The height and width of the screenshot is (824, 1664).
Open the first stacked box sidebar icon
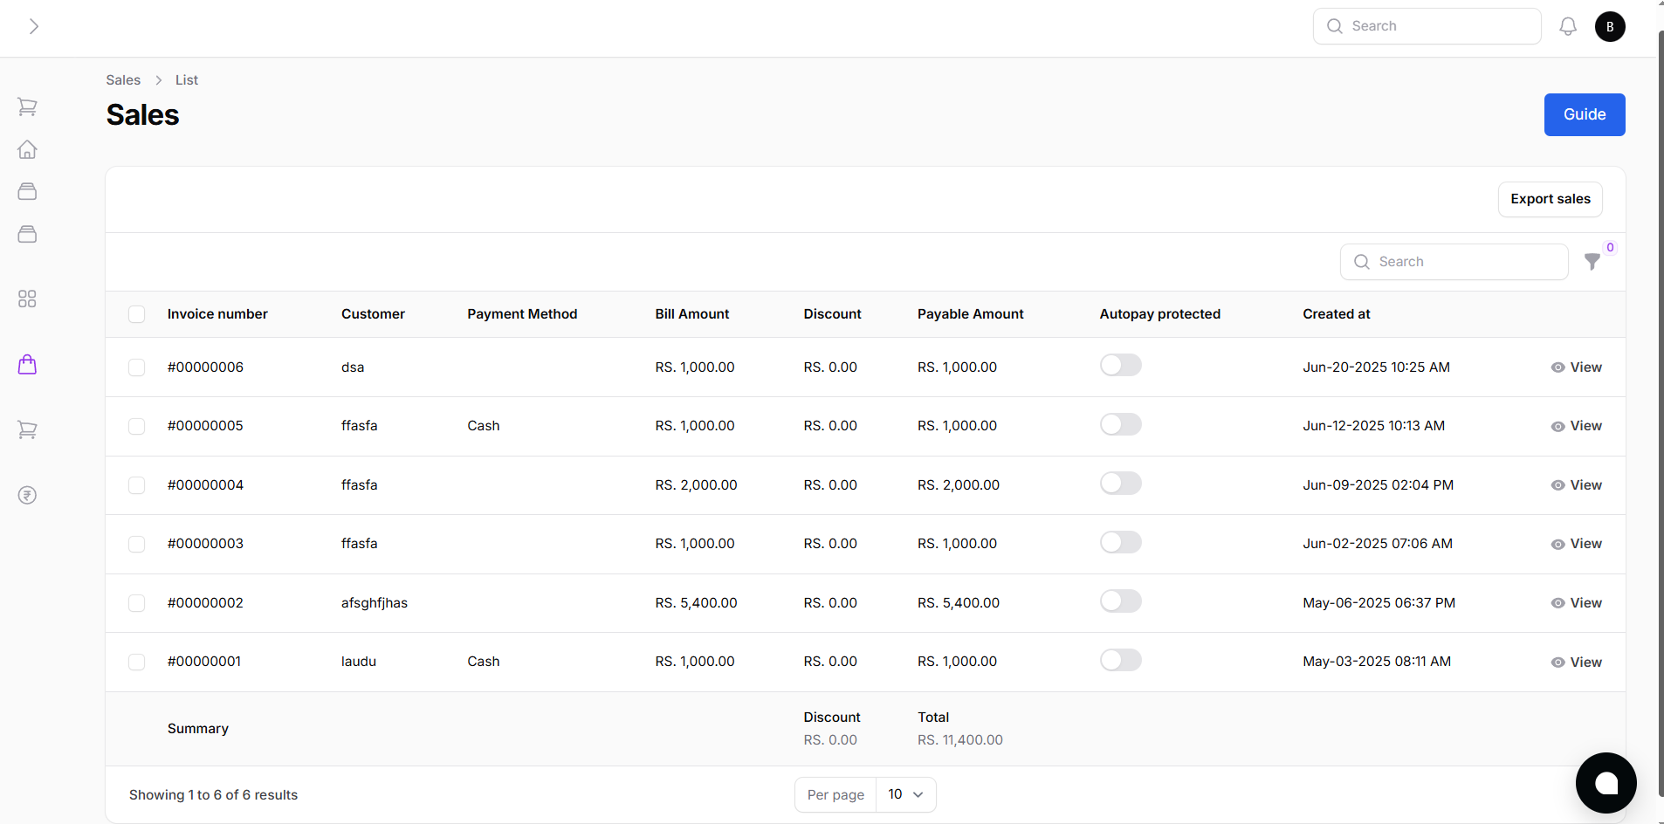click(27, 191)
